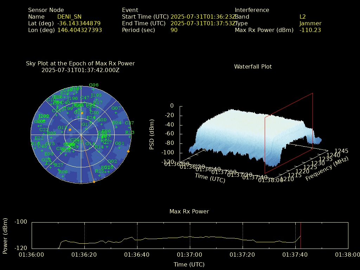Click the orange dot ending the orange bearing line
This screenshot has width=360, height=270.
(x=94, y=182)
